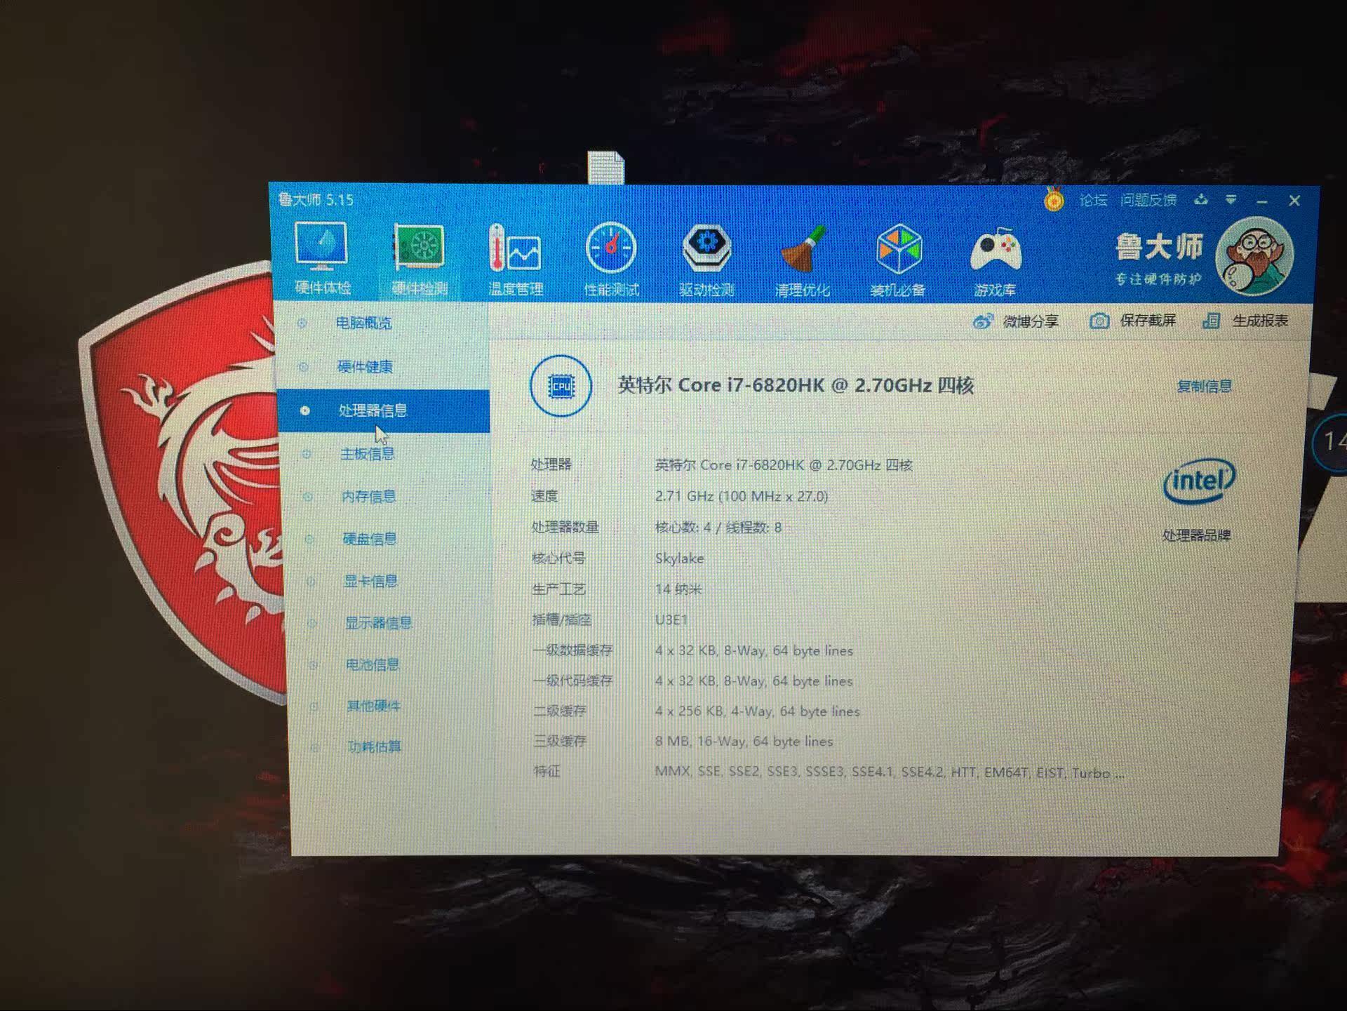
Task: Click 保存截屏 save screenshot button
Action: click(x=1133, y=321)
